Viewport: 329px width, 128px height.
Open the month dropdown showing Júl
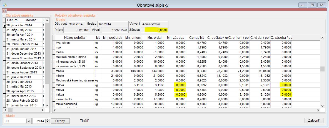pyautogui.click(x=28, y=121)
